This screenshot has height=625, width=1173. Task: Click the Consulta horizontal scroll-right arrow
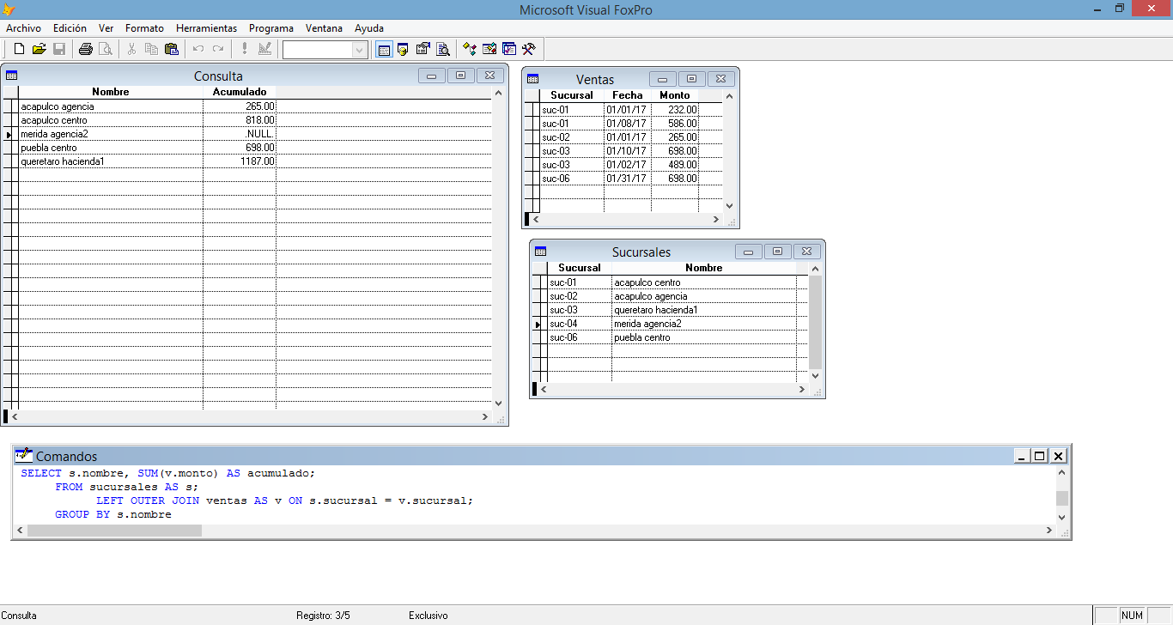485,416
